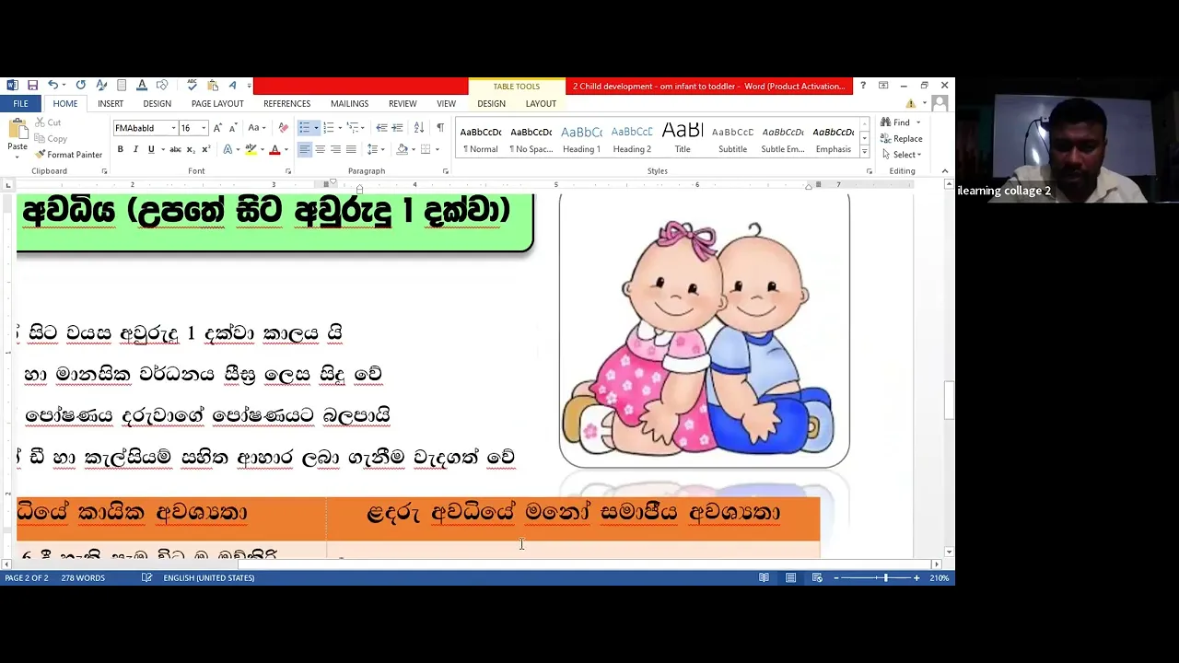Switch to Read Mode view
Image resolution: width=1179 pixels, height=663 pixels.
coord(764,577)
